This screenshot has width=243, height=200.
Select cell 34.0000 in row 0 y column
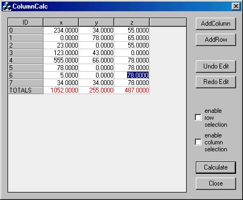[96, 30]
